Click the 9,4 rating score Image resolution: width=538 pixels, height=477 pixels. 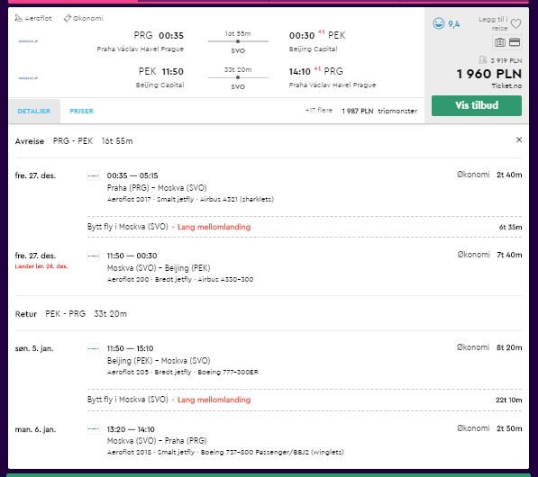(454, 24)
